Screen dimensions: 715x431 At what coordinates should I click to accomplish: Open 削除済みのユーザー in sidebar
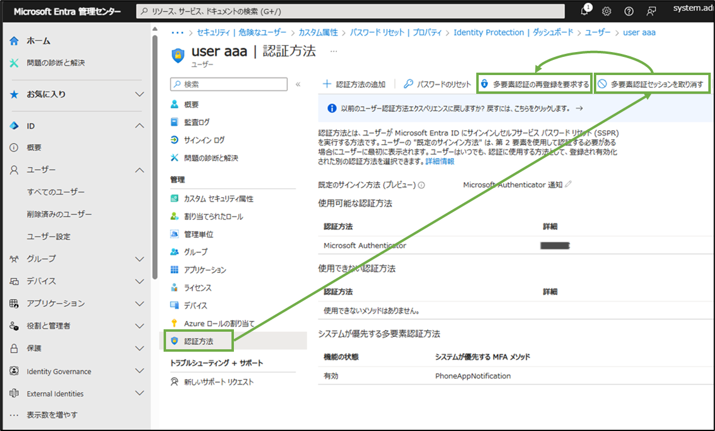point(59,214)
